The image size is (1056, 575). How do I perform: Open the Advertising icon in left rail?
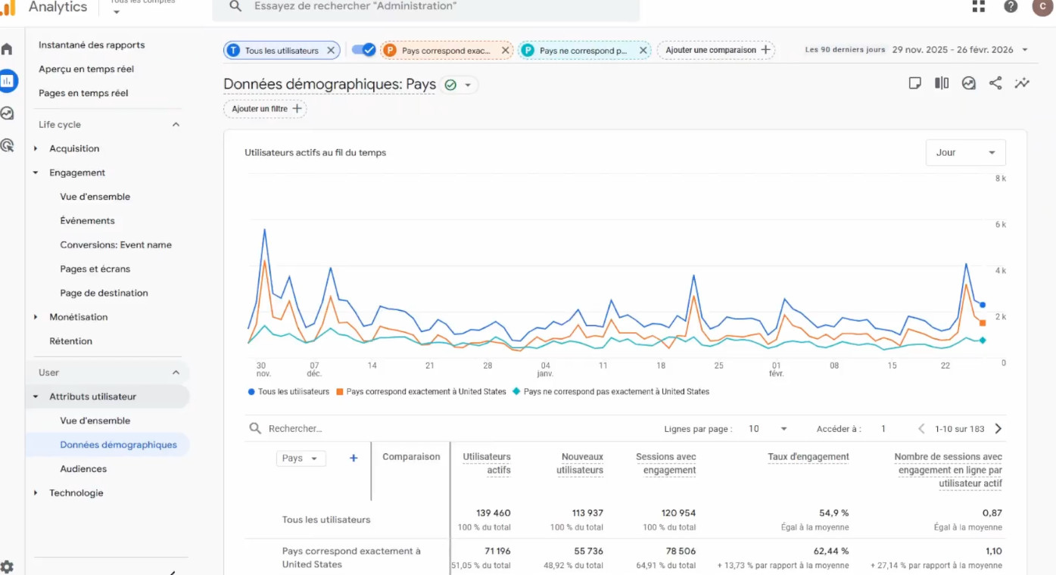[7, 145]
